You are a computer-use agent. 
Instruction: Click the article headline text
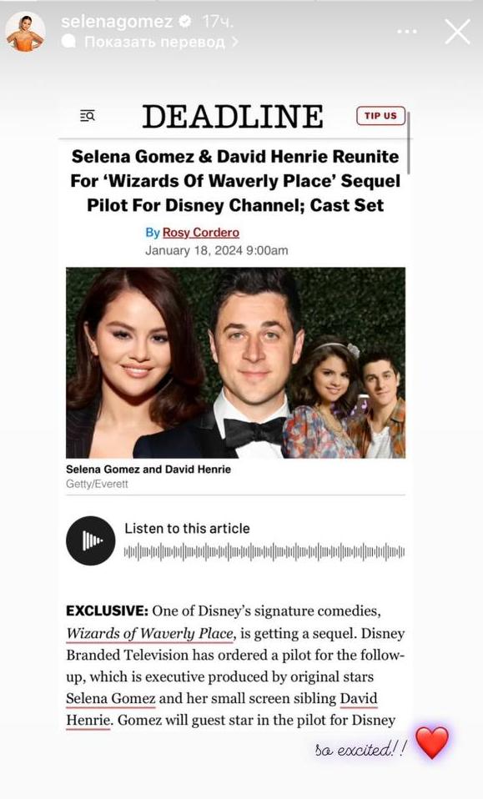point(235,181)
